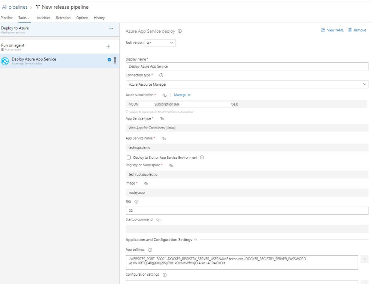Open the Task version dropdown
The image size is (372, 284).
(x=160, y=43)
